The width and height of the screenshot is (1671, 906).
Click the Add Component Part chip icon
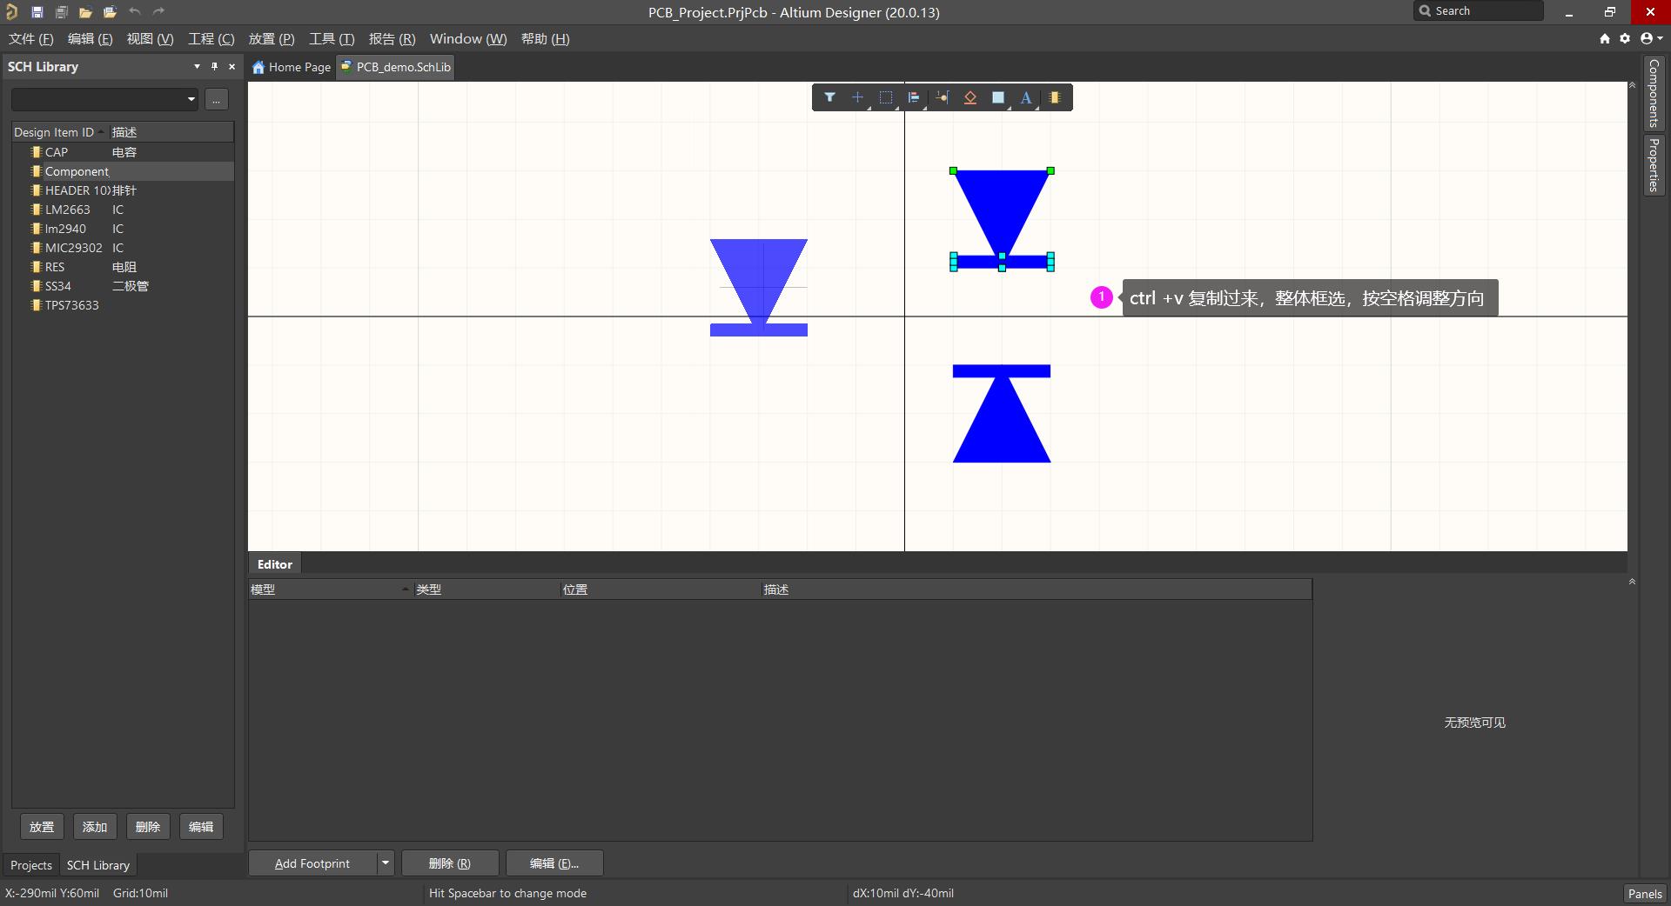pyautogui.click(x=1055, y=97)
